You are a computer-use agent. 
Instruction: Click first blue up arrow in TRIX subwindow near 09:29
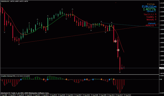(21, 79)
